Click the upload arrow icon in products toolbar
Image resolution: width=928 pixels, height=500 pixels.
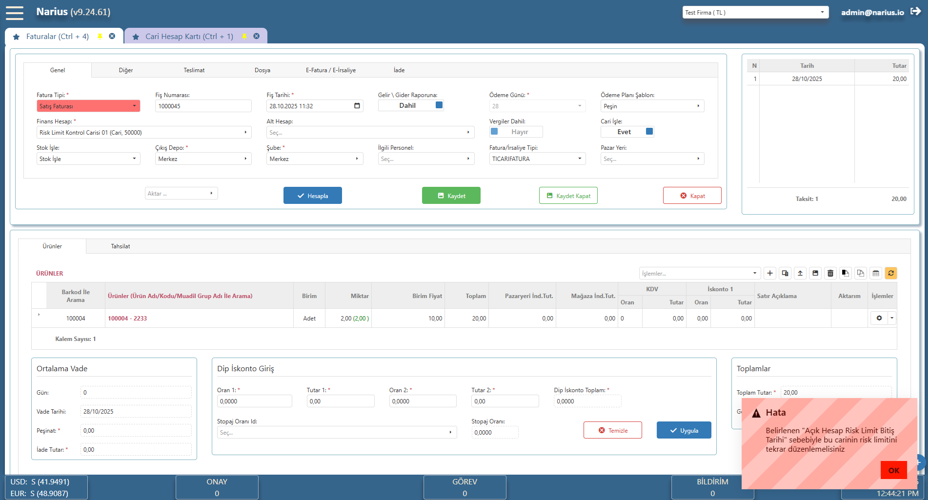(800, 273)
